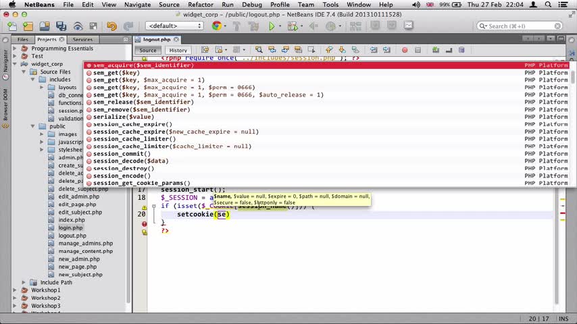Image resolution: width=577 pixels, height=324 pixels.
Task: Click the Find Selection magnifier icon in editor toolbar
Action: tap(259, 50)
